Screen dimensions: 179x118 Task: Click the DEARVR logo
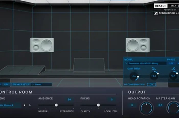click(x=161, y=6)
